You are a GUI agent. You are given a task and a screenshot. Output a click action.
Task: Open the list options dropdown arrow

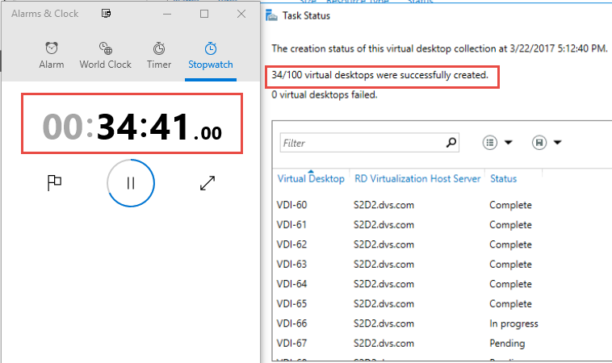pos(508,143)
